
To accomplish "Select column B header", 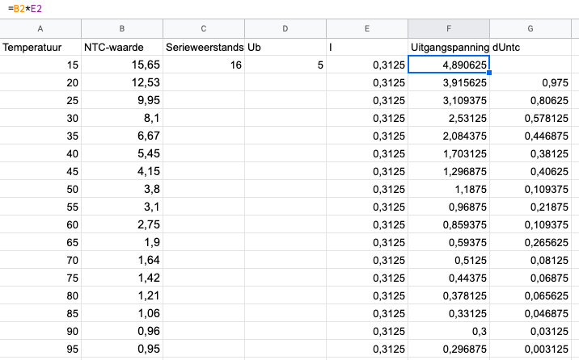I will click(x=122, y=28).
